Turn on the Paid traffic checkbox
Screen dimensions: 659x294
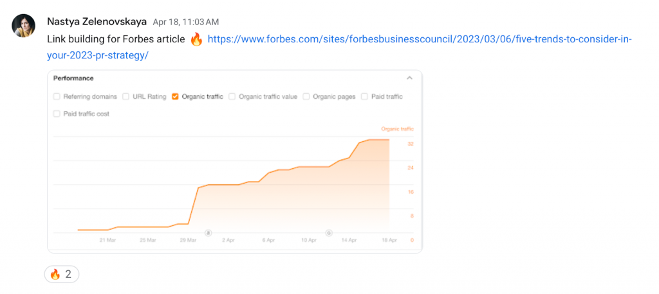[364, 97]
